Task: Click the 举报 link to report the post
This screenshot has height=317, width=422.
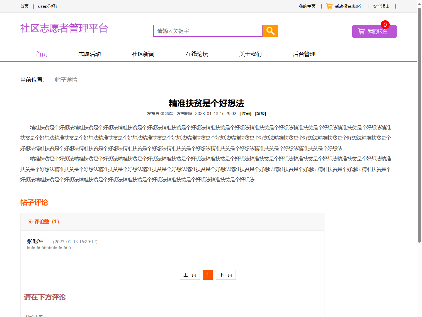Action: (x=260, y=114)
